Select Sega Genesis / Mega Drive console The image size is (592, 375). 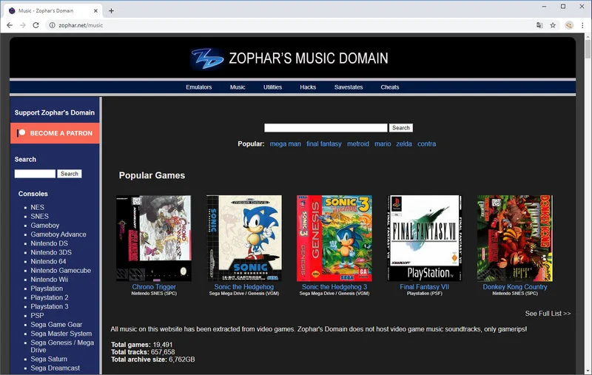coord(62,346)
